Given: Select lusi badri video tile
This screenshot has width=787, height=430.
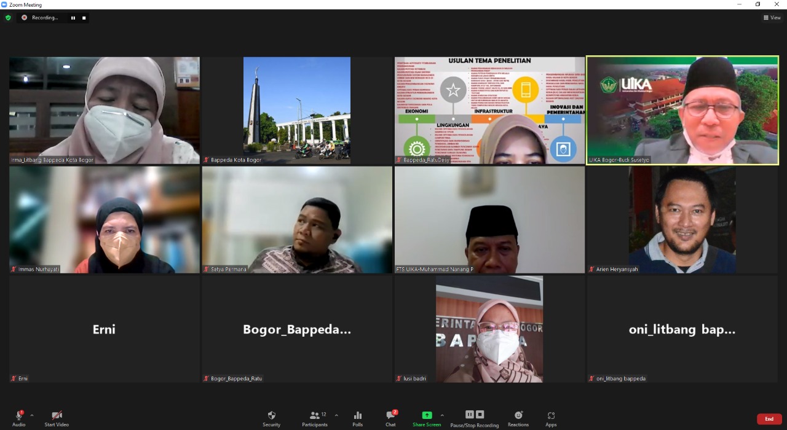Looking at the screenshot, I should coord(489,329).
